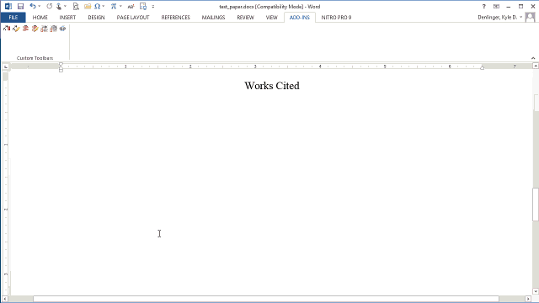This screenshot has width=539, height=303.
Task: Collapse the ribbon with the caret arrow
Action: [533, 58]
